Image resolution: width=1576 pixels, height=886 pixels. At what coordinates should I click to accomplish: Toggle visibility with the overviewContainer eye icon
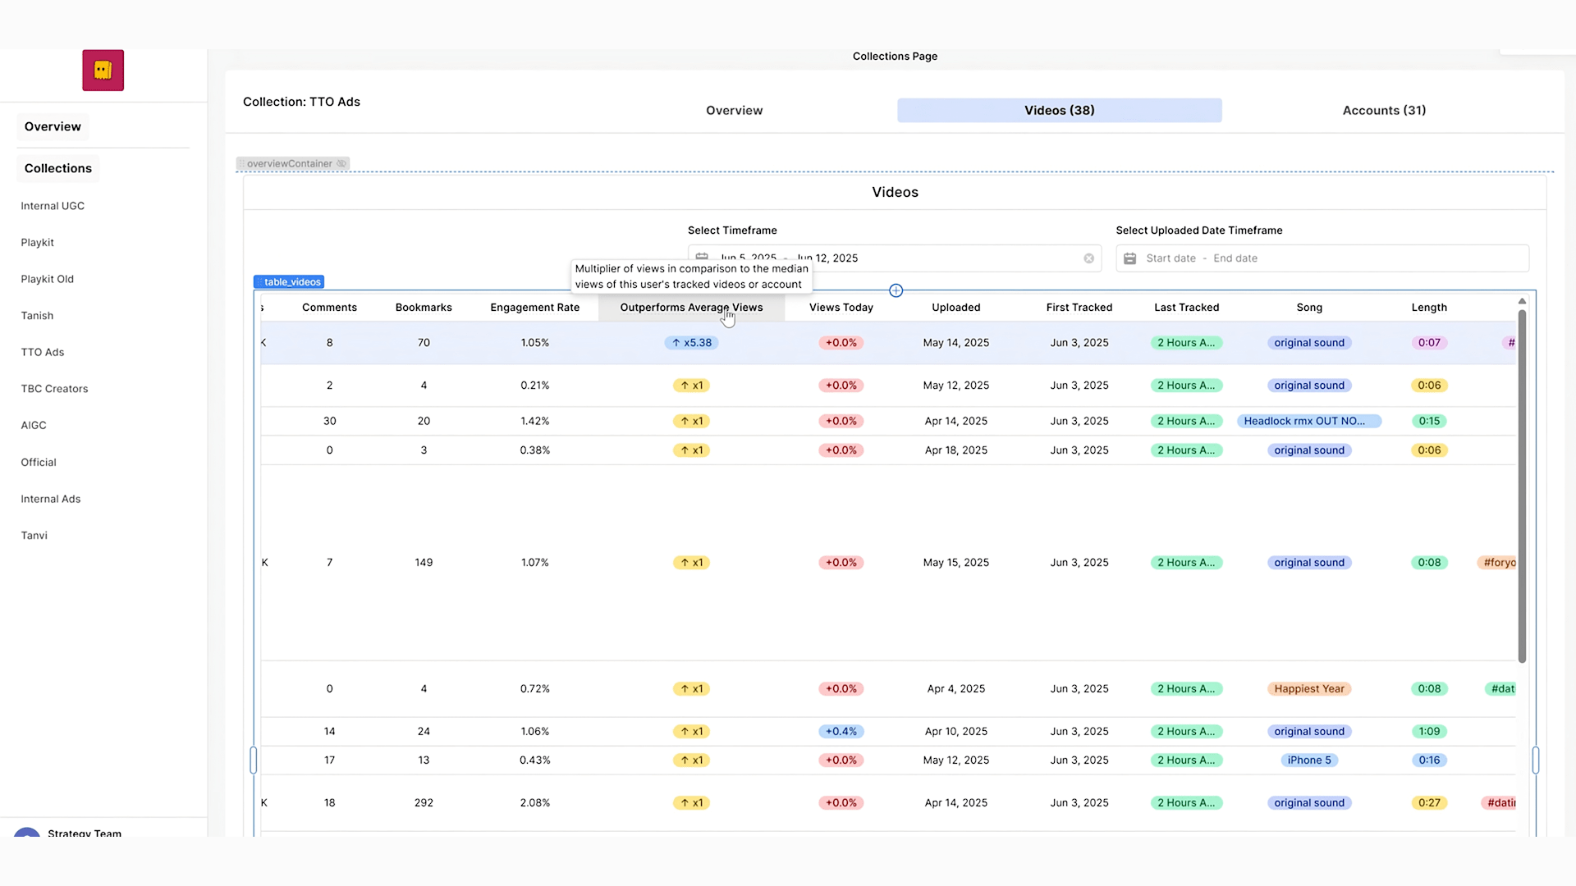pyautogui.click(x=341, y=163)
